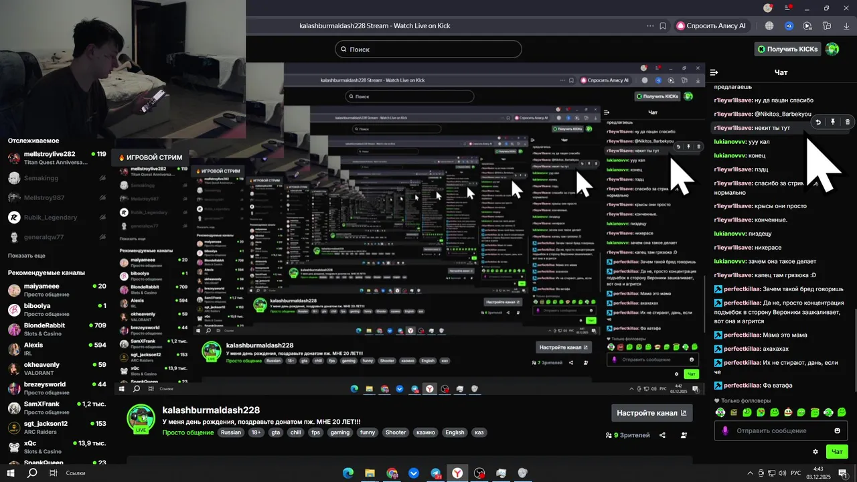Open browser downloads arrow icon
The height and width of the screenshot is (482, 857).
[x=846, y=26]
